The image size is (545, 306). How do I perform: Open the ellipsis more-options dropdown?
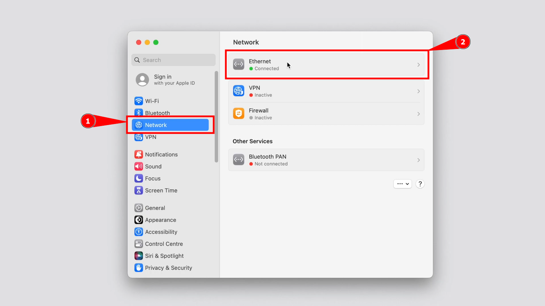pyautogui.click(x=402, y=184)
